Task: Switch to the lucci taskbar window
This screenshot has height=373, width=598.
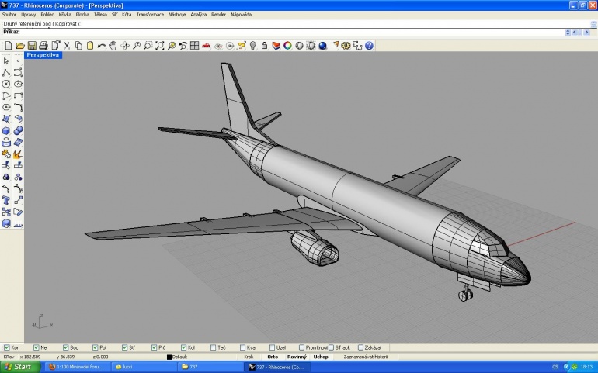Action: 144,367
